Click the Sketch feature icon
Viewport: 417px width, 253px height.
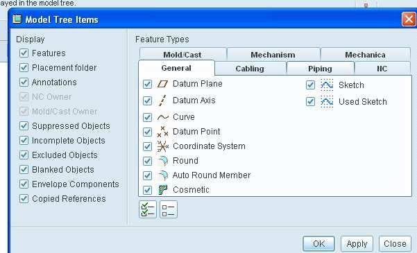pyautogui.click(x=327, y=85)
